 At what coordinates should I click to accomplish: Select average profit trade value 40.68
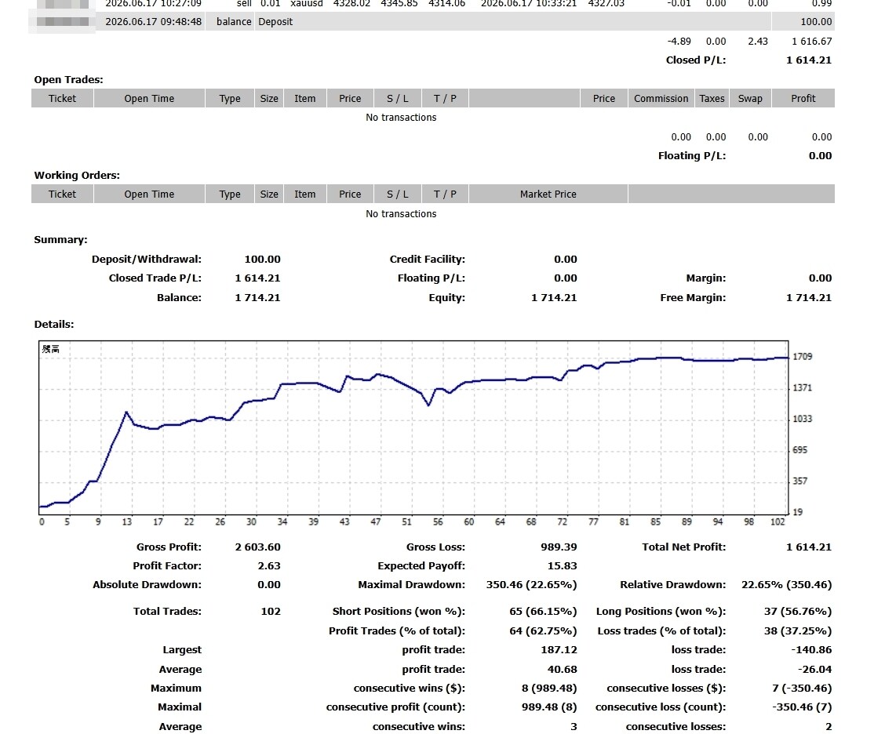[563, 670]
